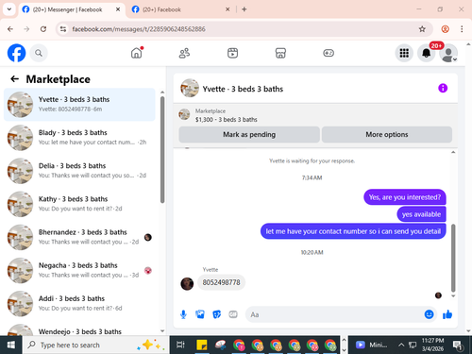472x354 pixels.
Task: Open Task View on the taskbar
Action: coord(180,346)
